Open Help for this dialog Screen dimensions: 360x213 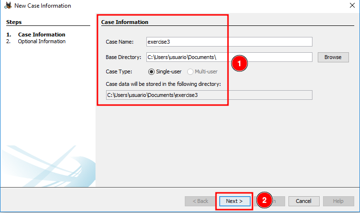[338, 201]
